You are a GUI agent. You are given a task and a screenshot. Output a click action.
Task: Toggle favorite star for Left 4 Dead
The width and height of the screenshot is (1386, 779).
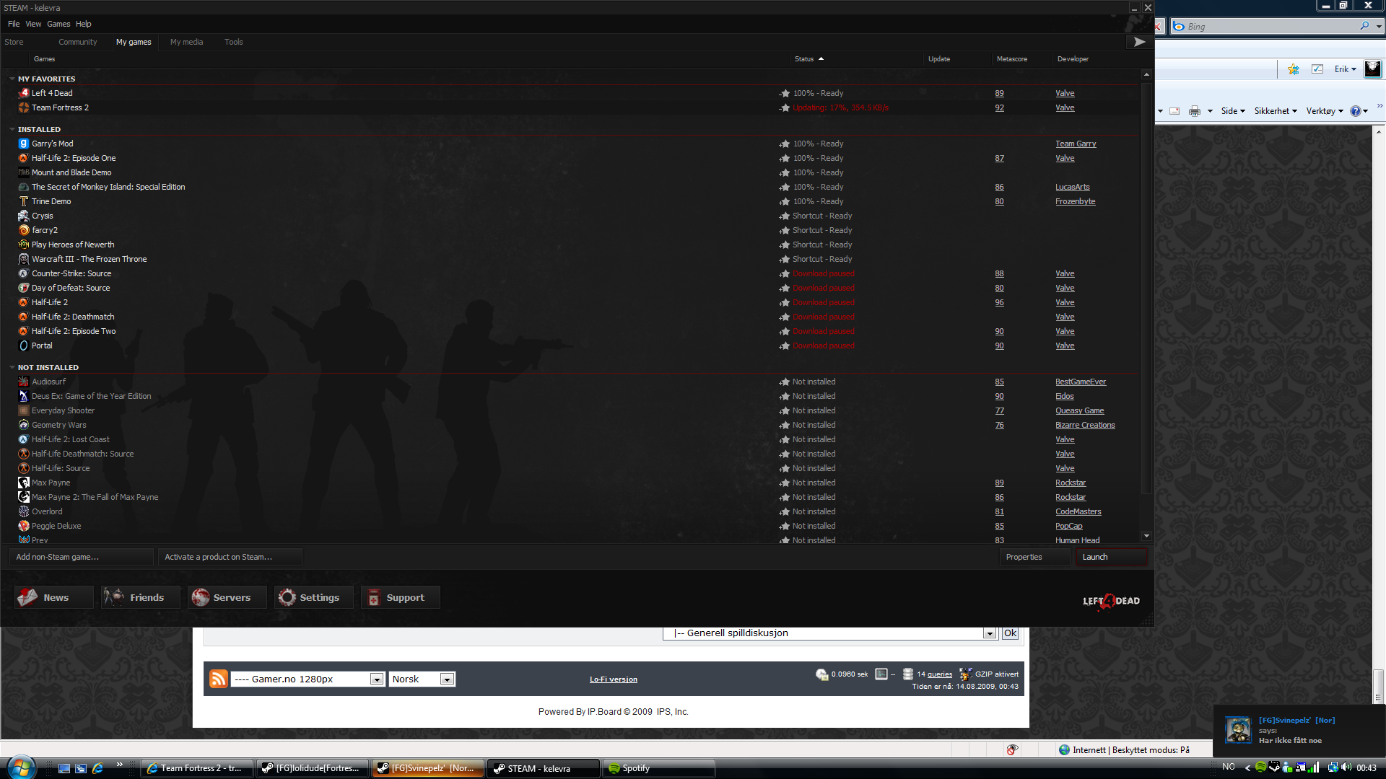pyautogui.click(x=785, y=93)
